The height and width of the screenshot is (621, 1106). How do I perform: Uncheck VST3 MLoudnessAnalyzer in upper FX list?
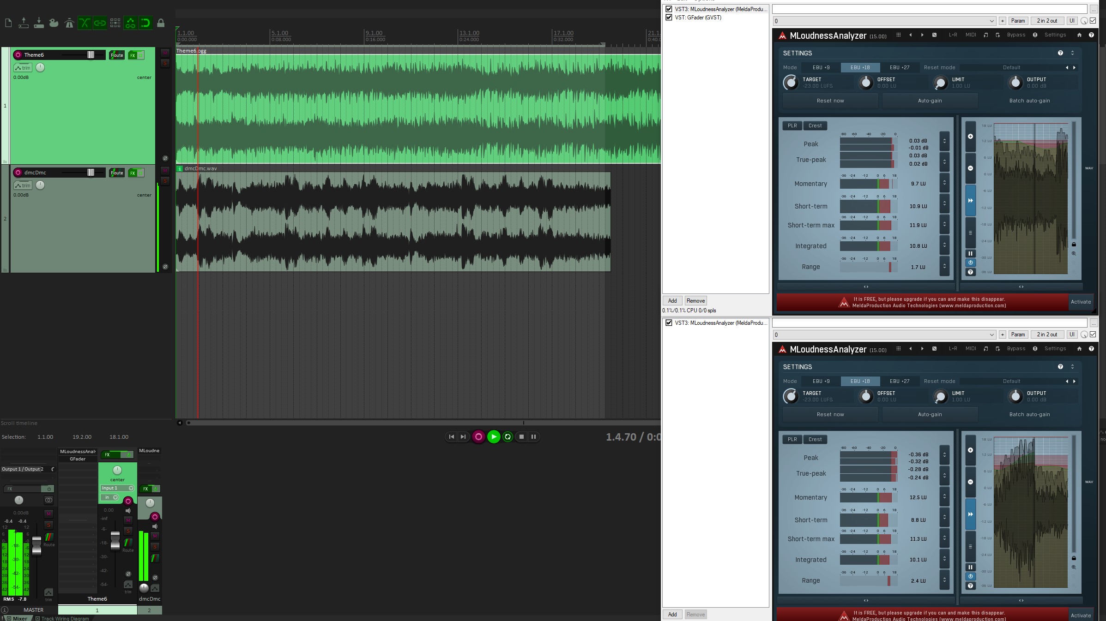(669, 9)
